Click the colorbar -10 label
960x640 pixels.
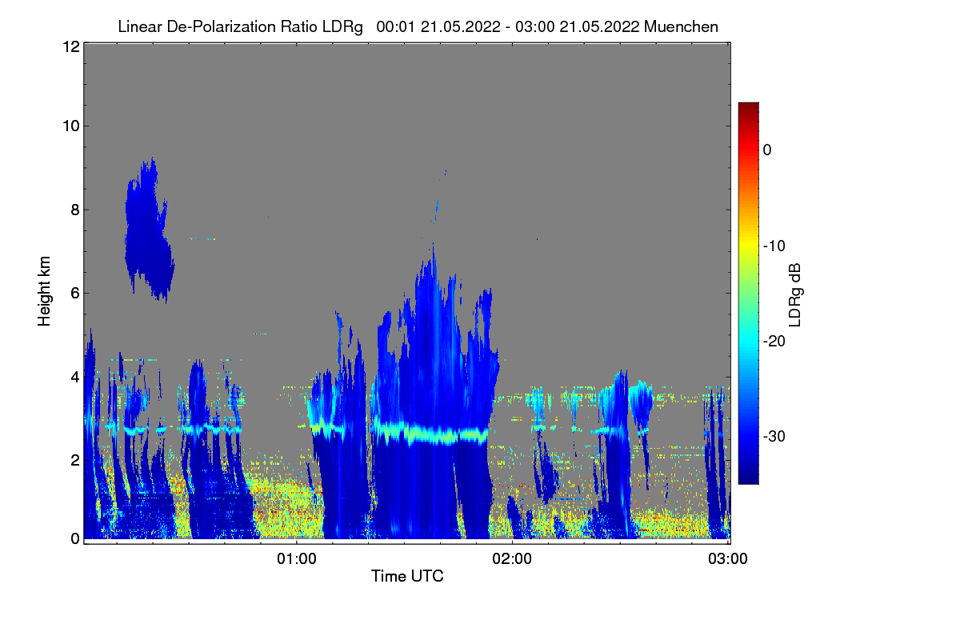tap(774, 245)
